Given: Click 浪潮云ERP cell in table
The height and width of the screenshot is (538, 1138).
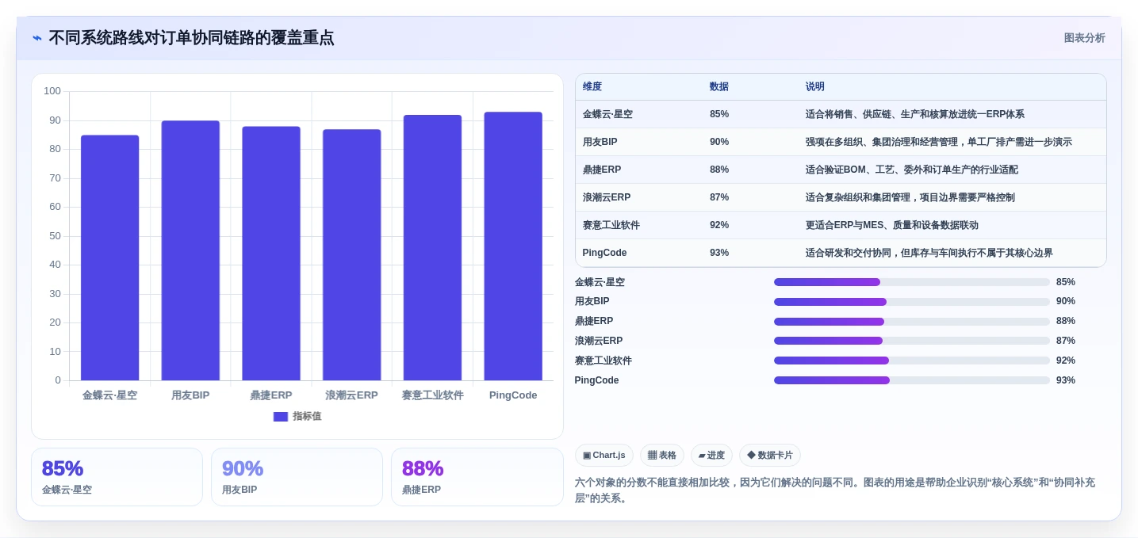Looking at the screenshot, I should (607, 198).
